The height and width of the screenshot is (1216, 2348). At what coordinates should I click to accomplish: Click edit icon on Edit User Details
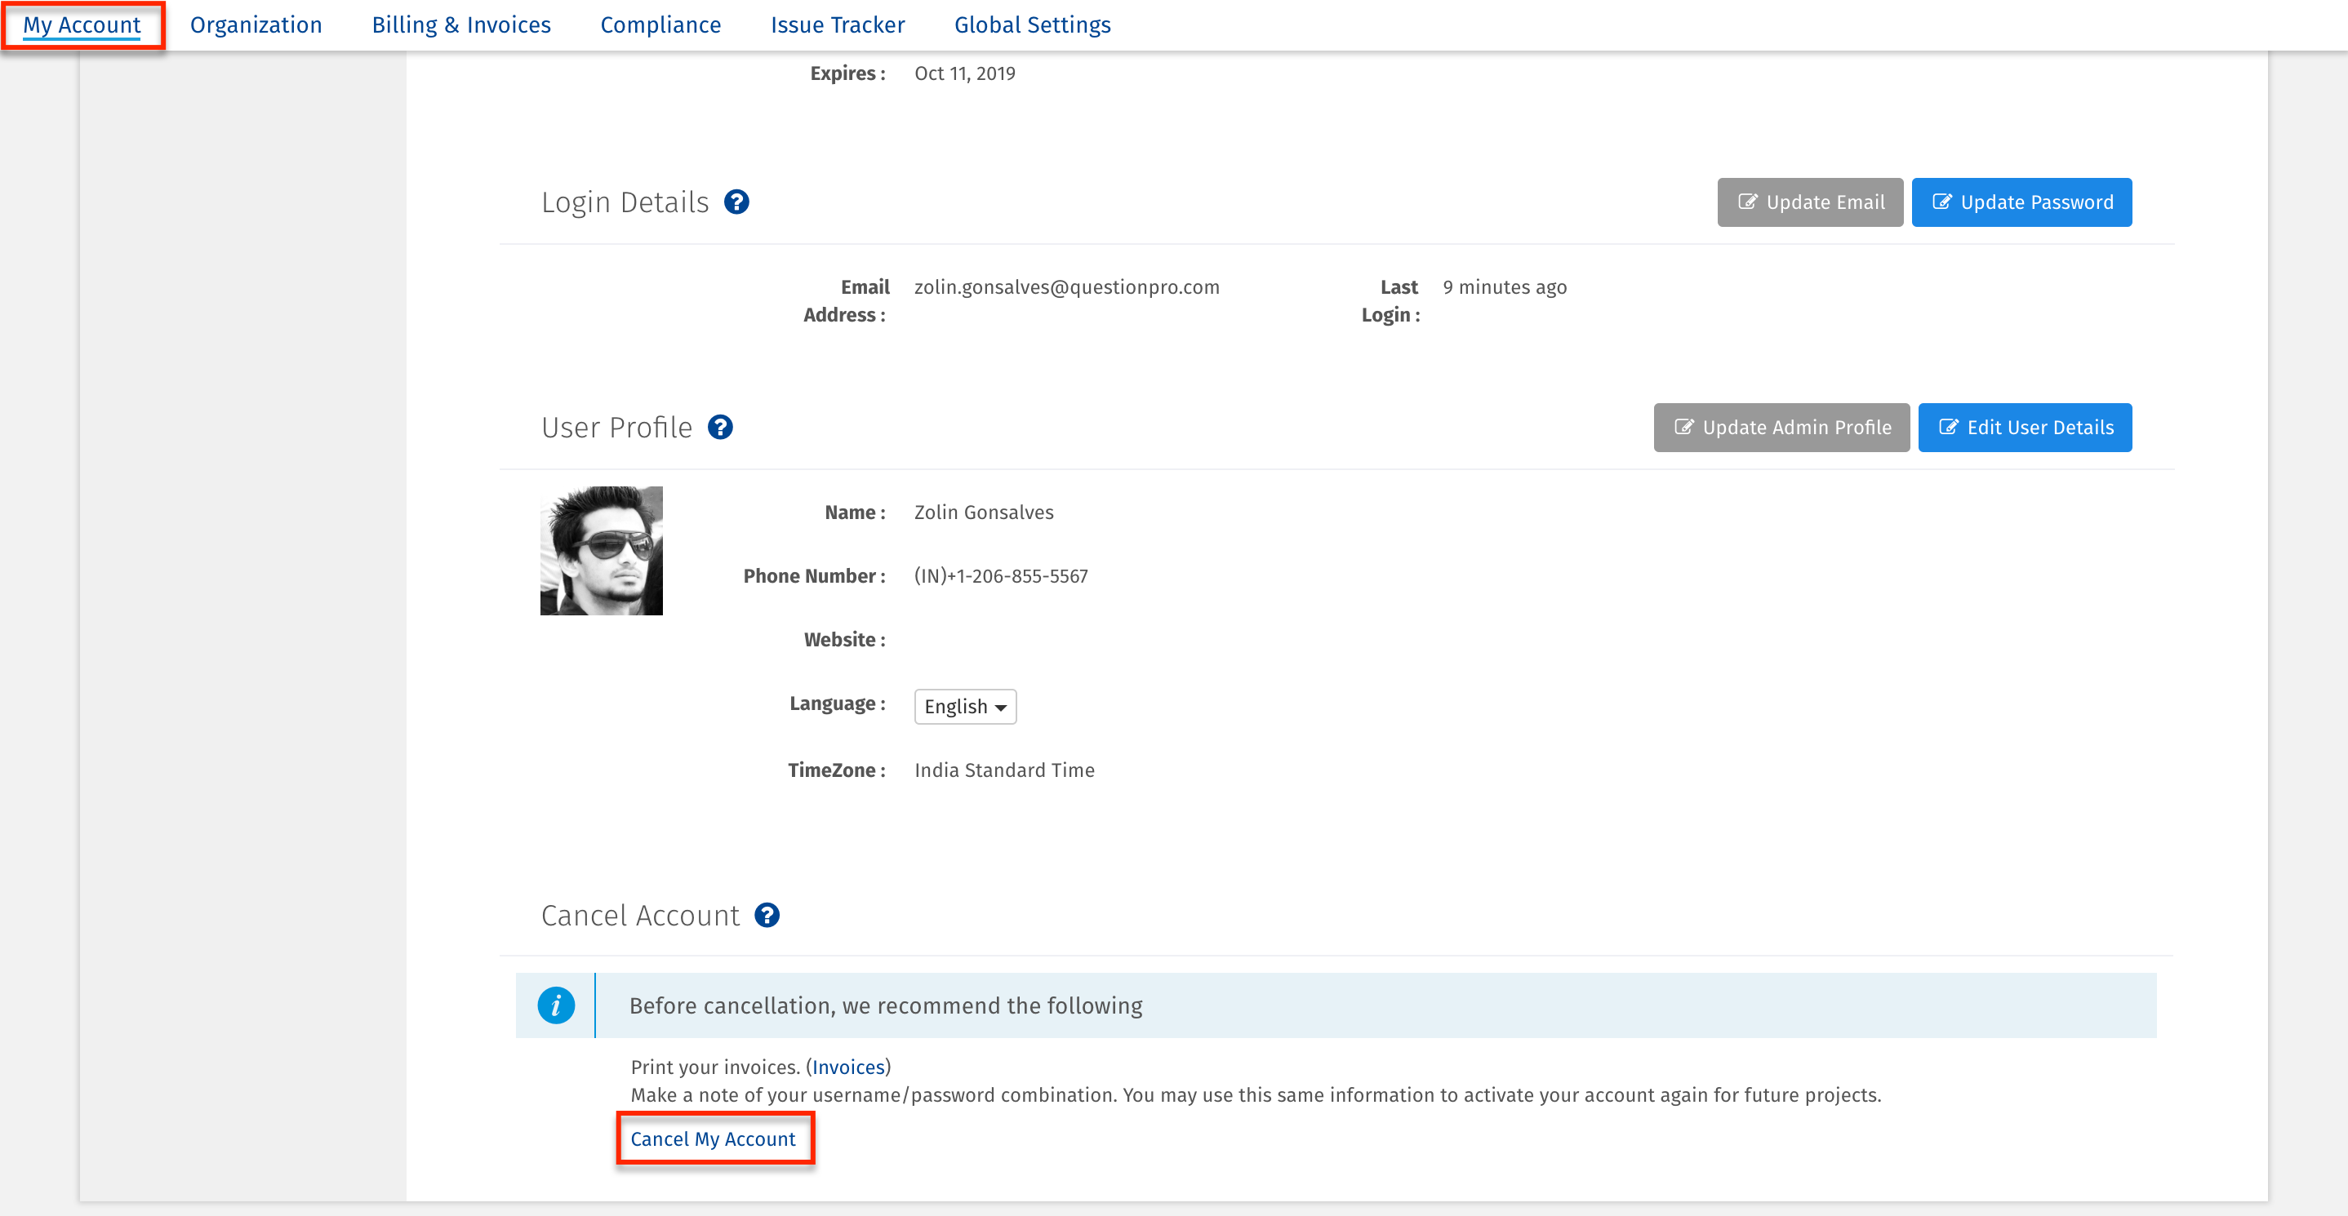1948,426
